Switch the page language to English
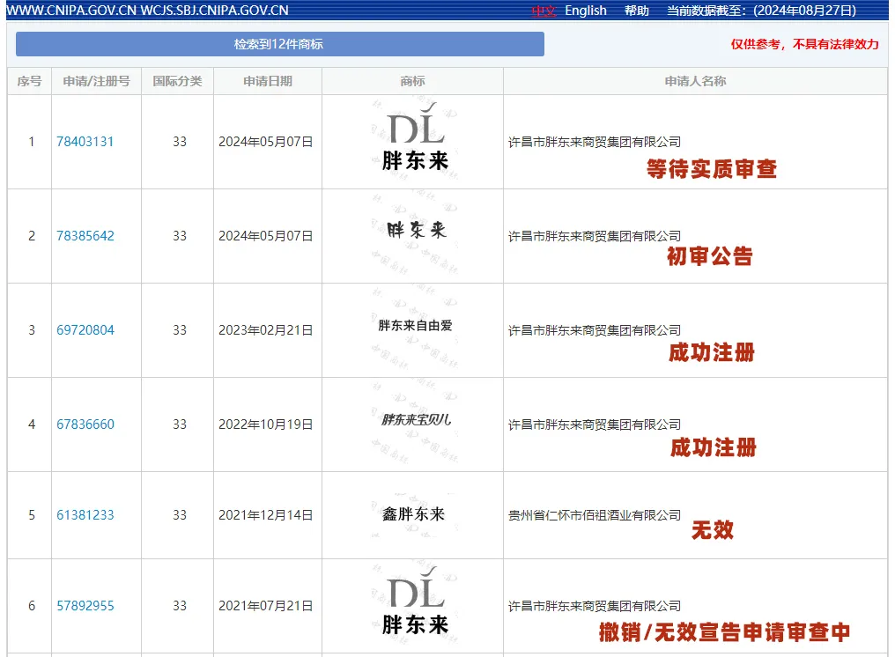895x657 pixels. [586, 11]
